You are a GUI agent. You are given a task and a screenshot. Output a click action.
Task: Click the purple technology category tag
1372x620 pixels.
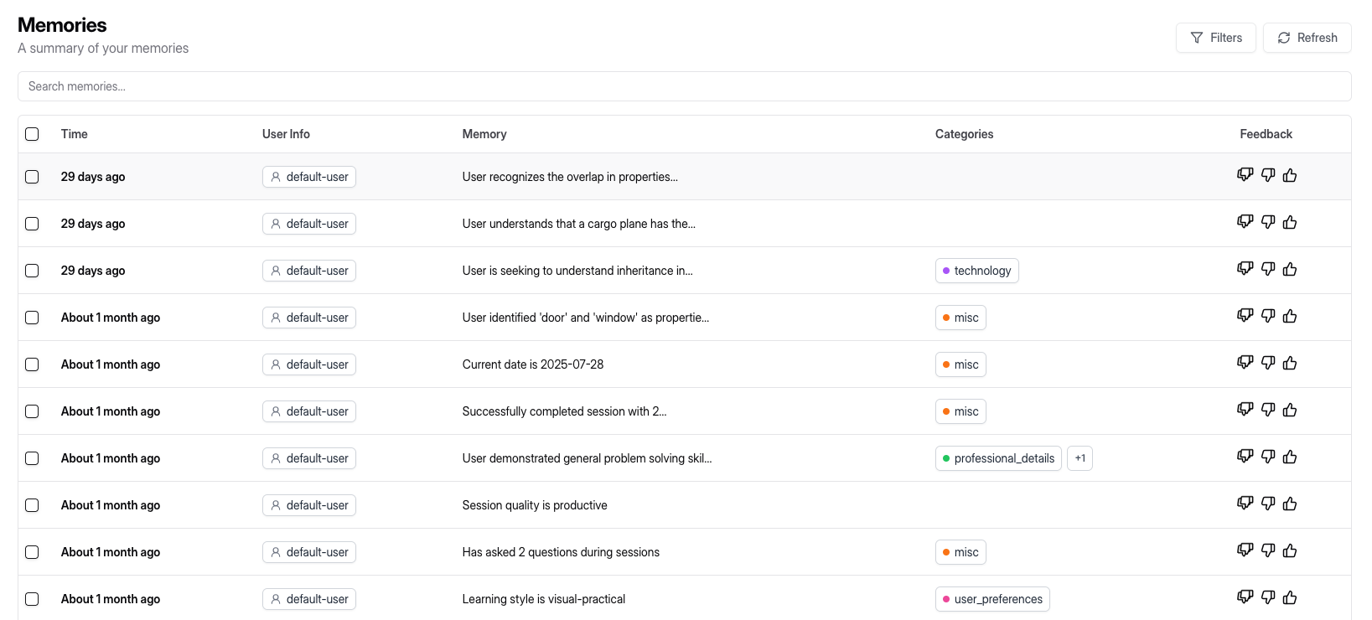click(976, 271)
